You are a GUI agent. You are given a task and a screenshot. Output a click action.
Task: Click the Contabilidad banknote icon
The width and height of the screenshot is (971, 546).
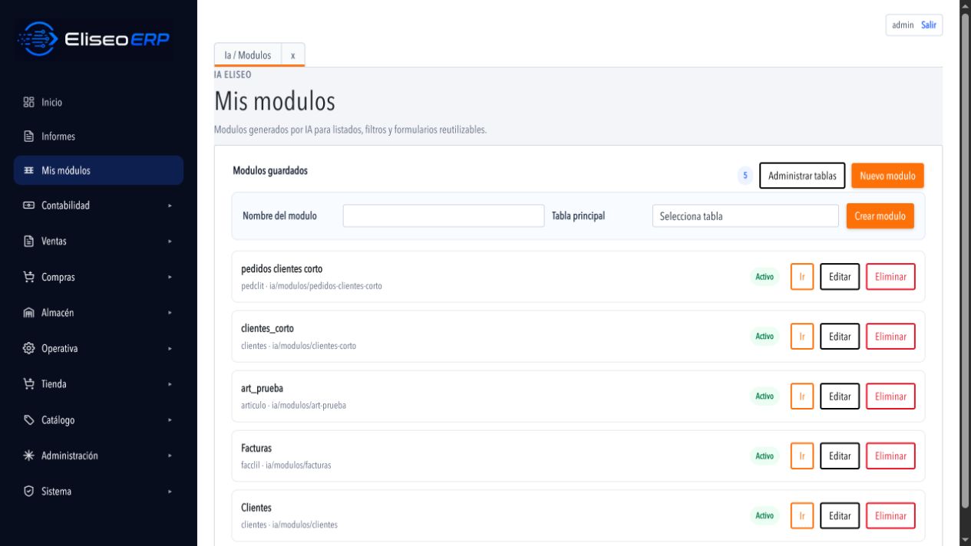29,206
